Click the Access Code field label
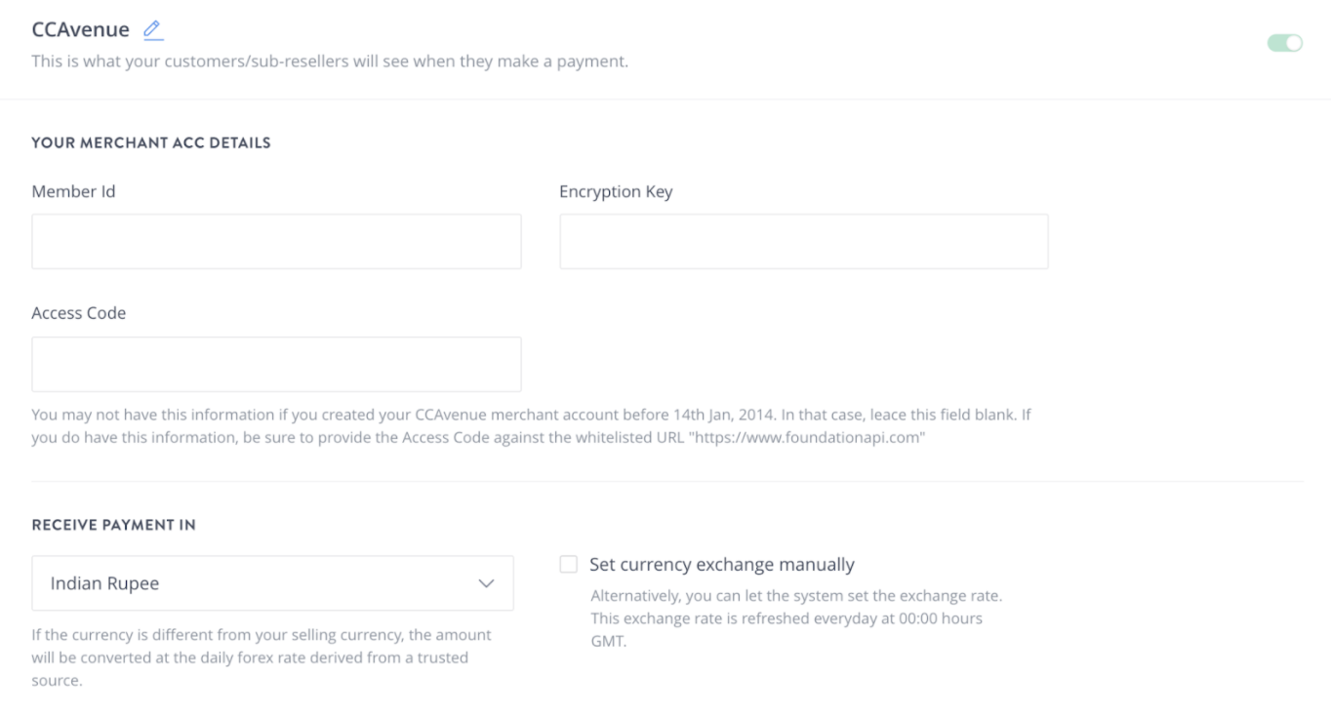 click(78, 314)
